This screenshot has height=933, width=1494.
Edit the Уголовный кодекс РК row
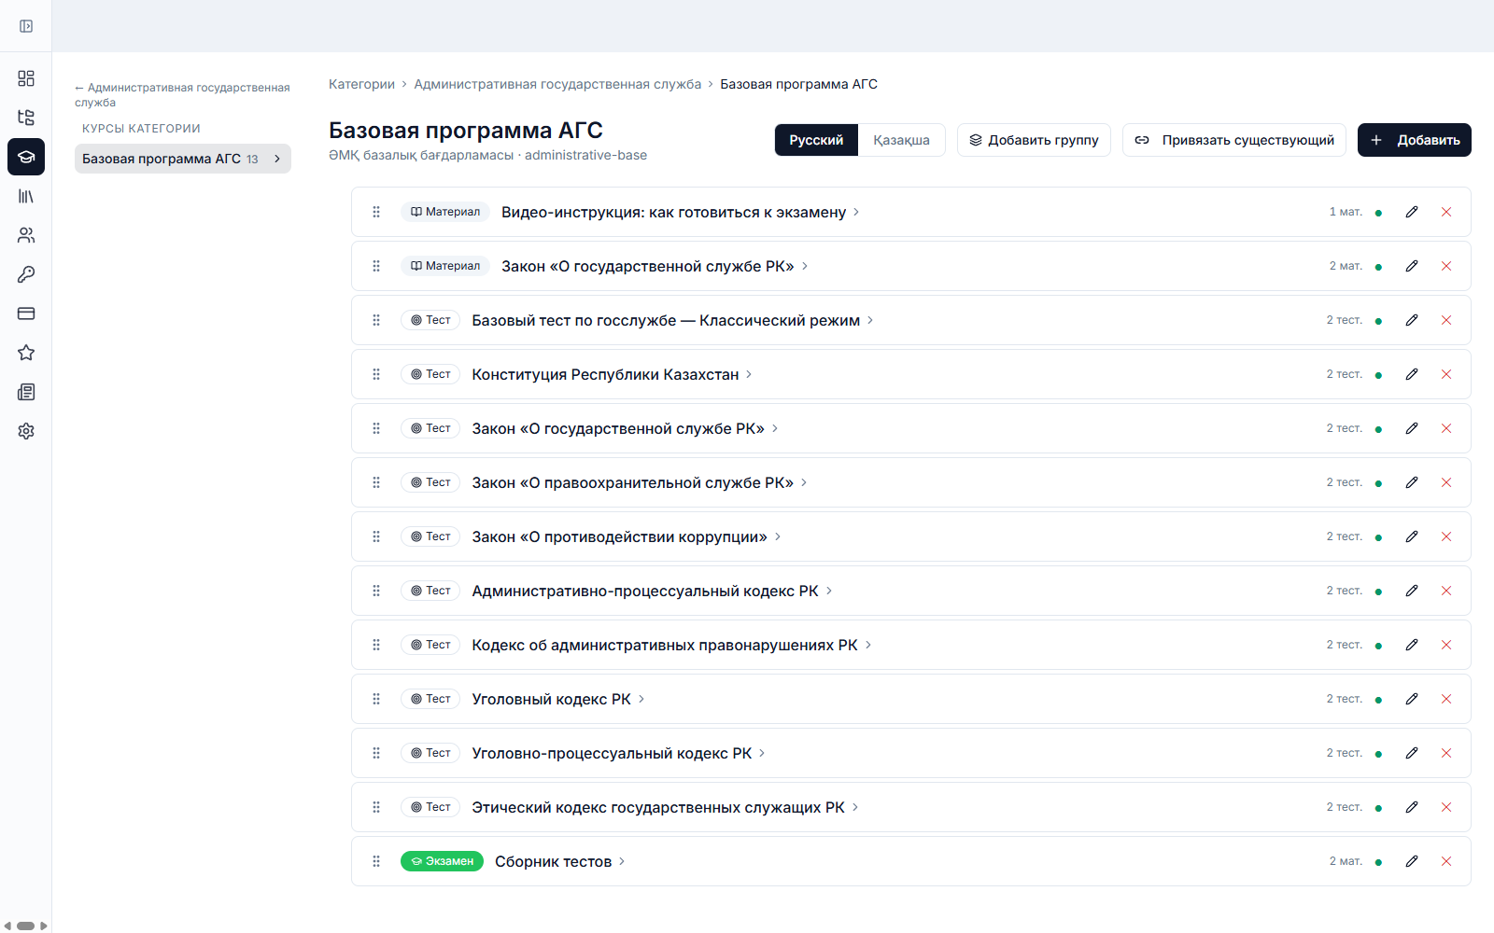pos(1412,699)
